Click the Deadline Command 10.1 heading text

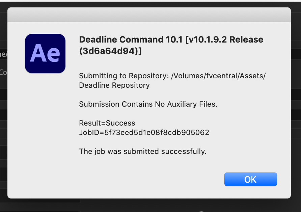[131, 39]
